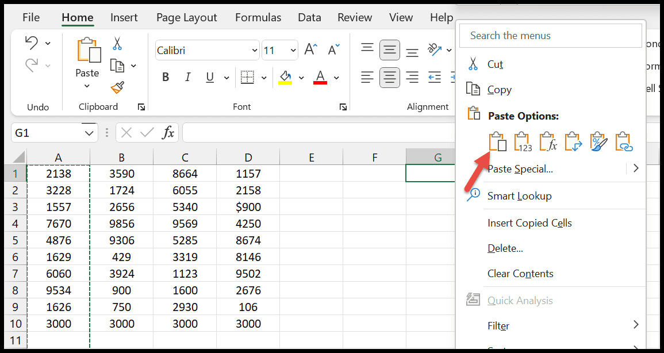Toggle Center horizontal alignment
Viewport: 664px width, 353px height.
(390, 78)
